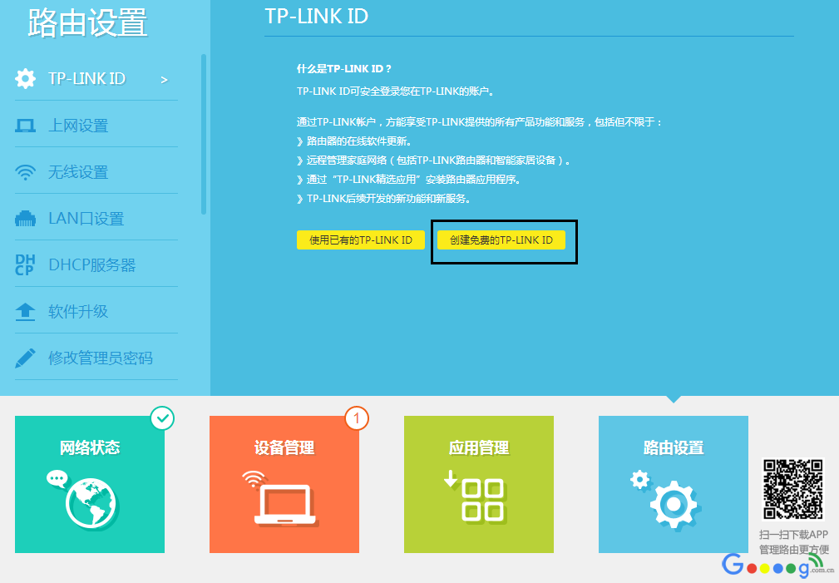Click 使用已有的TP-LINK ID button
The width and height of the screenshot is (839, 583).
361,240
